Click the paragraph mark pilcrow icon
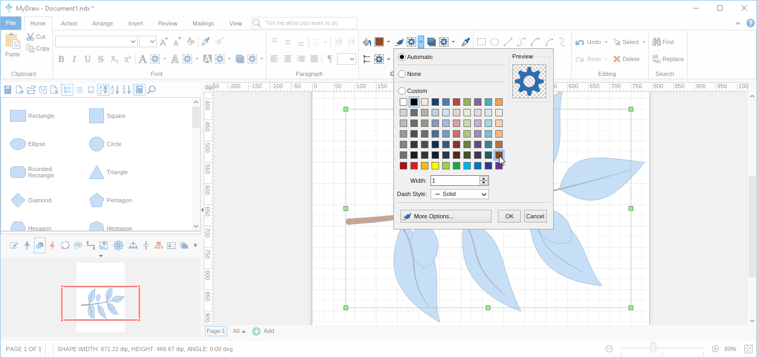Screen dimensions: 757x358 click(330, 59)
